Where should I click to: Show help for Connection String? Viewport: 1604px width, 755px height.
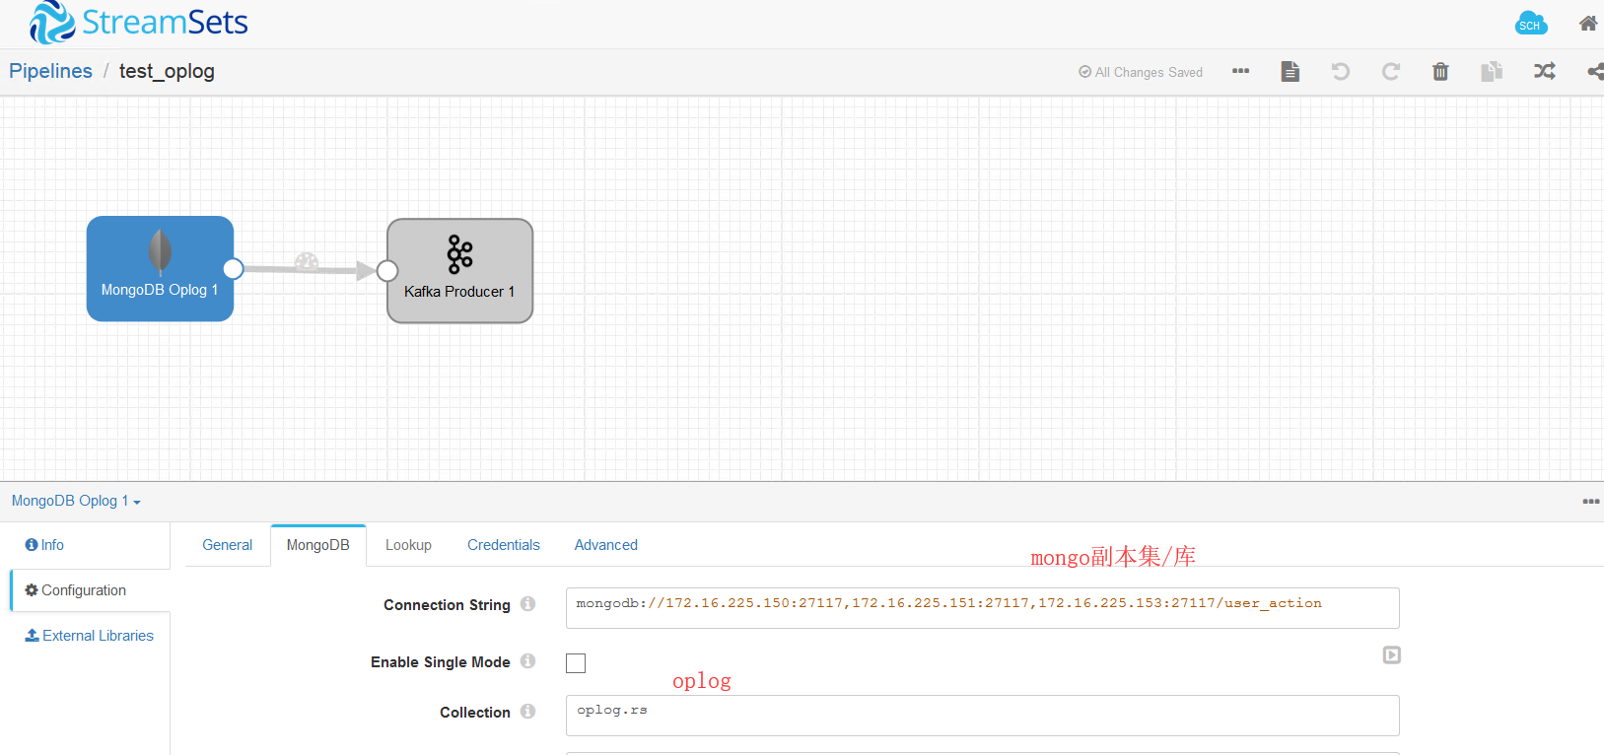[x=528, y=604]
